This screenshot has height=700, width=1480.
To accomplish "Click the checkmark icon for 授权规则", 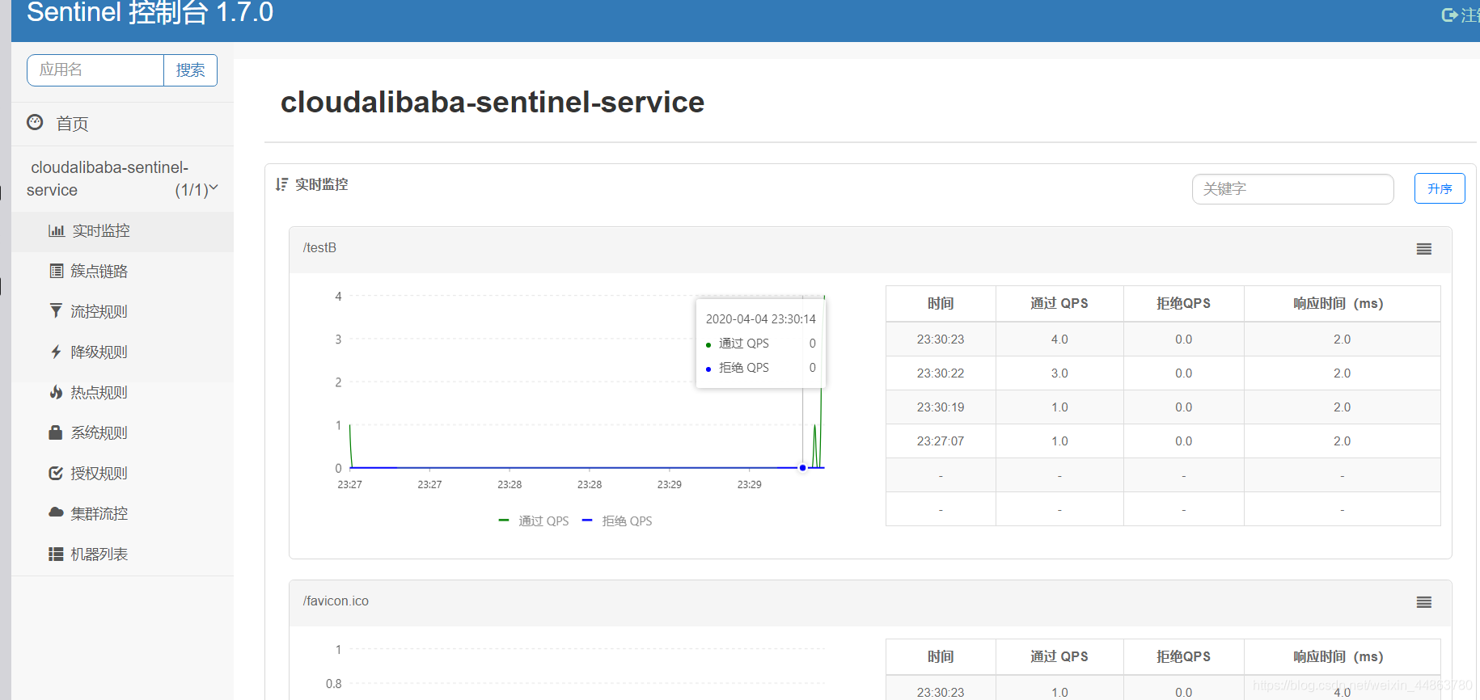I will (56, 473).
